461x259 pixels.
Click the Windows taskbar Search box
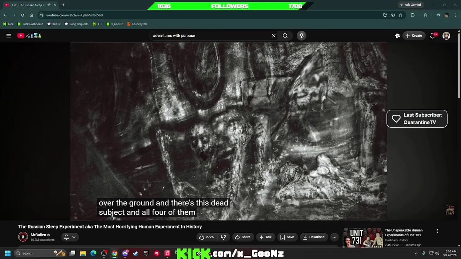tap(41, 253)
